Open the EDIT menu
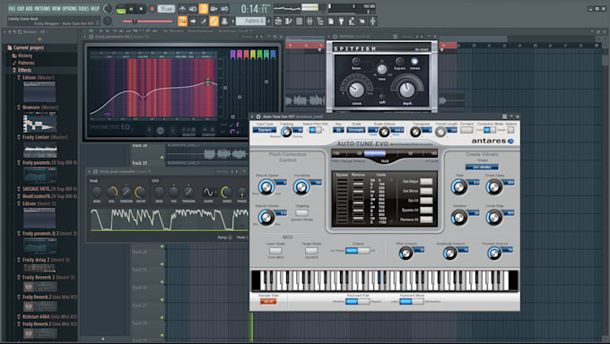 pos(21,8)
